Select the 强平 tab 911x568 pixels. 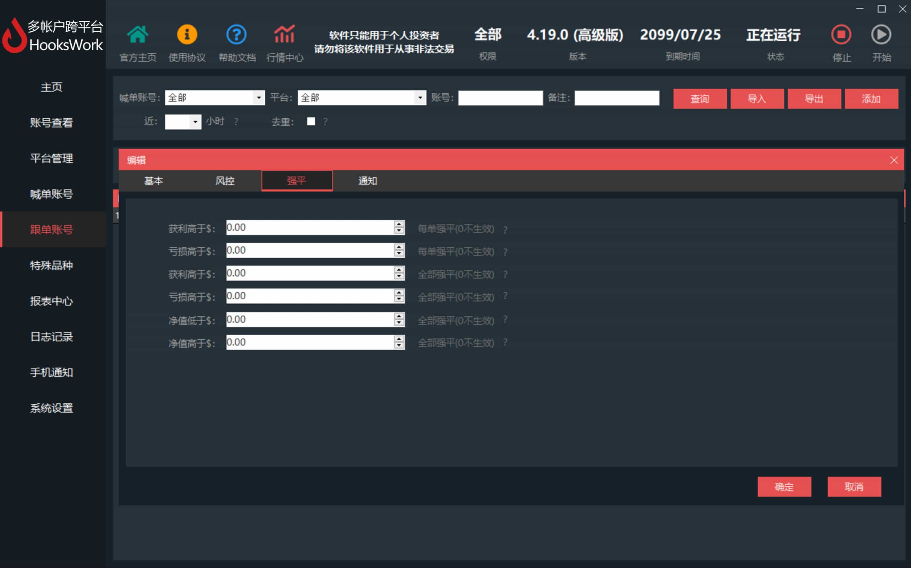[297, 181]
